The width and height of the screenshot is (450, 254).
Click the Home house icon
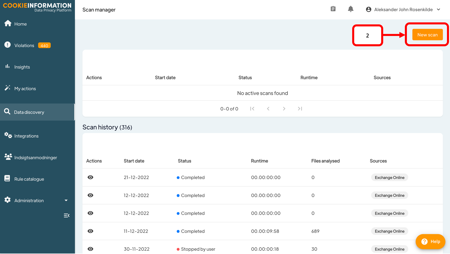(x=8, y=23)
